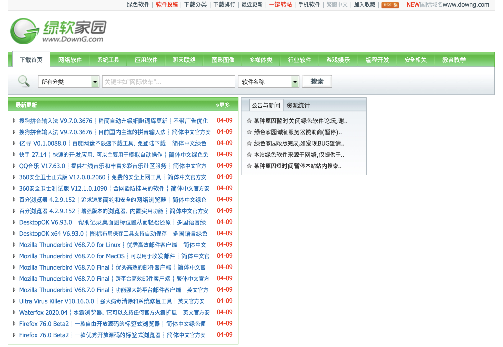Open the 安全相关 navigation item

pyautogui.click(x=416, y=60)
